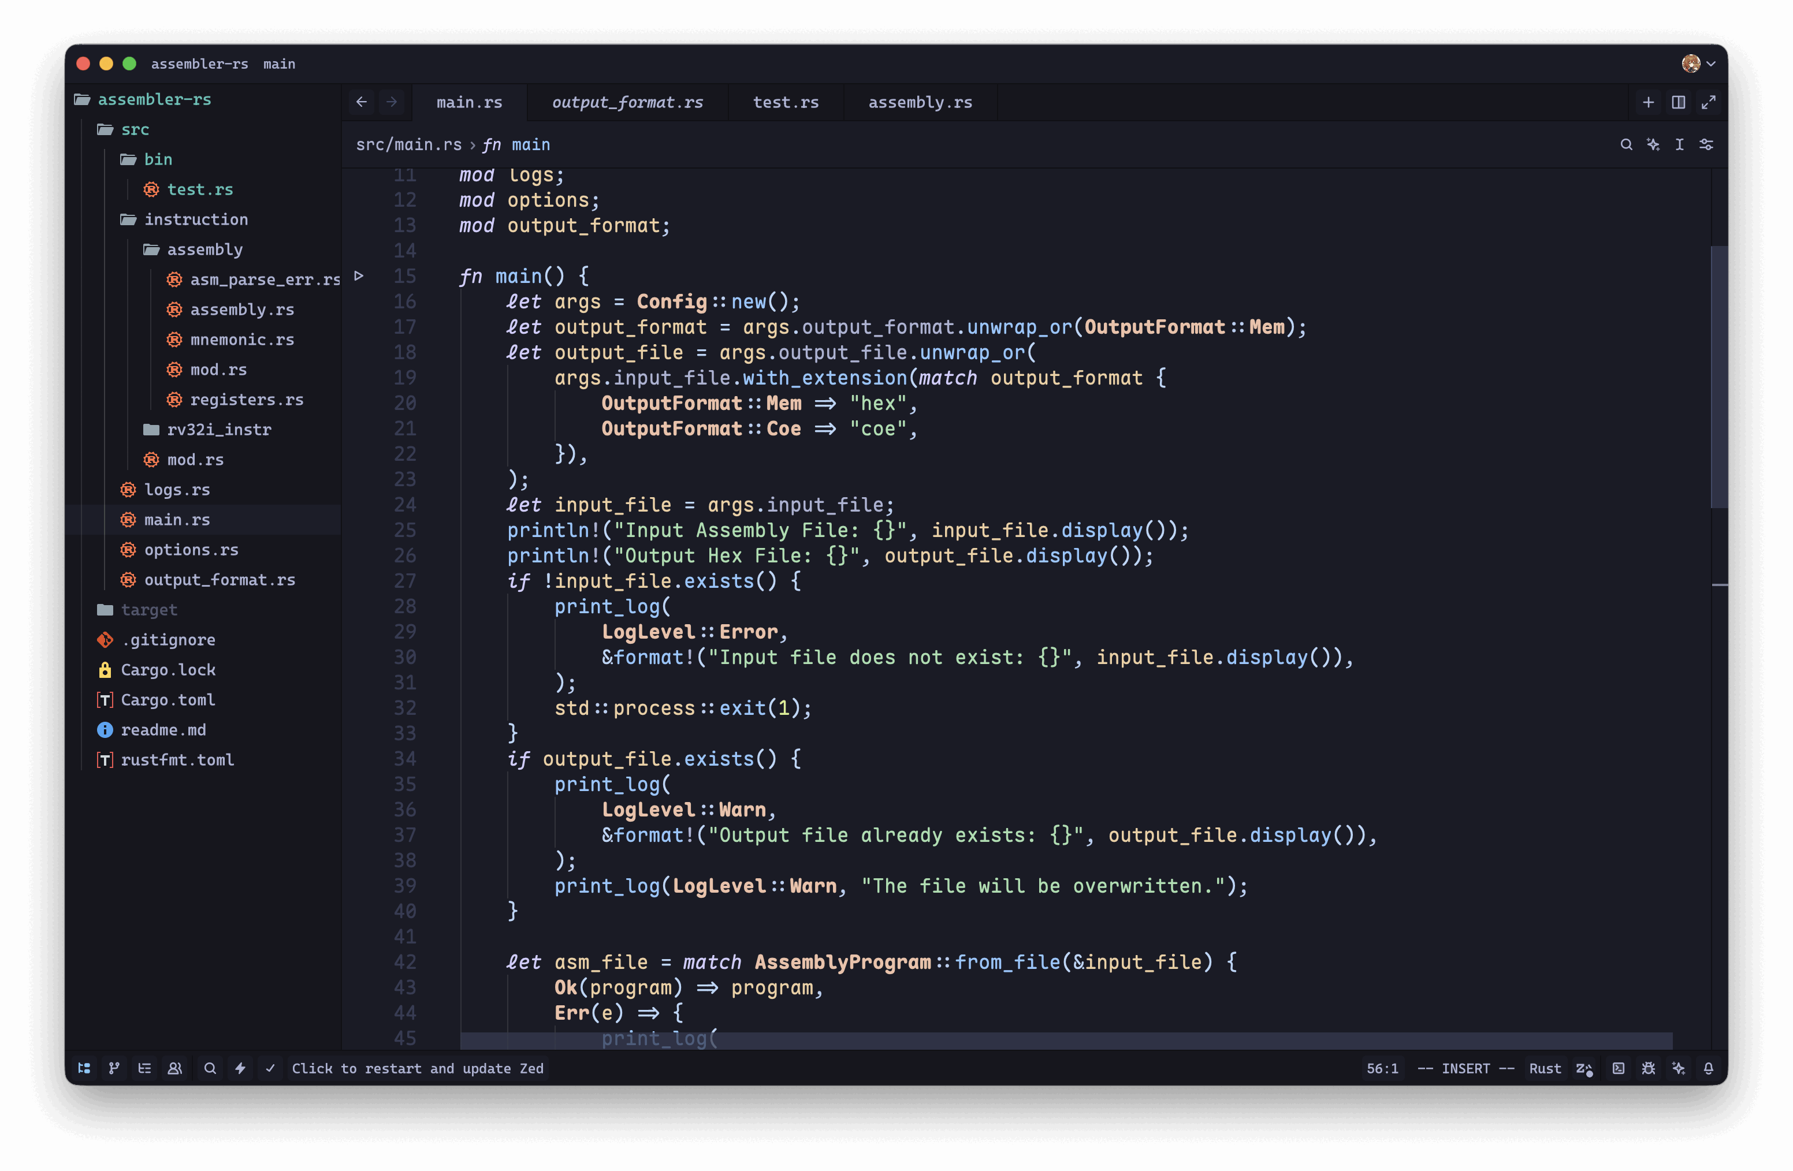
Task: Toggle the project panel icon in status bar
Action: pos(84,1069)
